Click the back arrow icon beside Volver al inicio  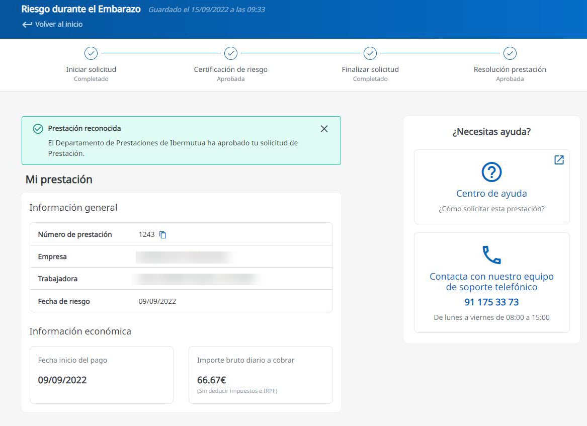pos(27,25)
